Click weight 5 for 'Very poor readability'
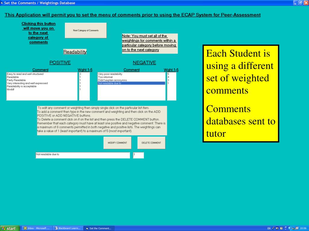The image size is (309, 231). (x=171, y=74)
